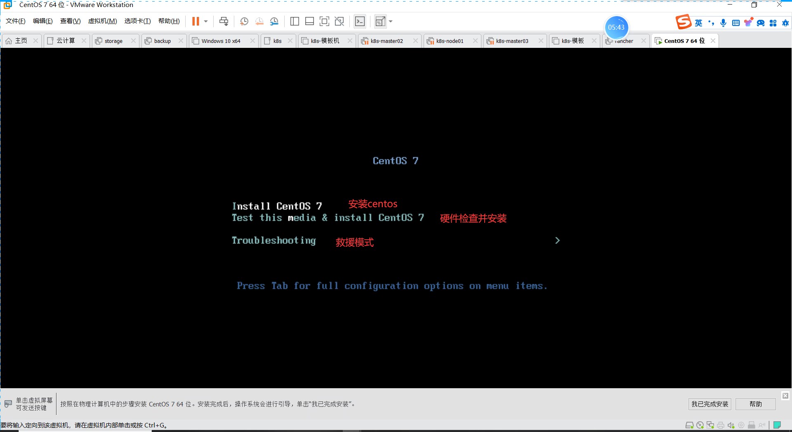Click CD/DVD device status icon
This screenshot has width=792, height=432.
click(700, 425)
